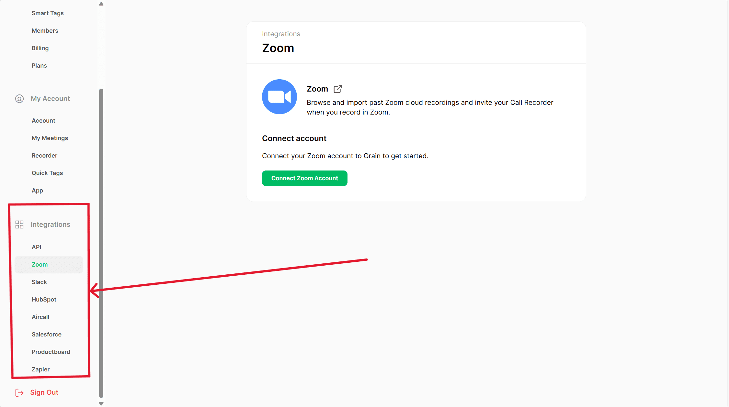Image resolution: width=729 pixels, height=407 pixels.
Task: Expand the Plans settings section
Action: [x=39, y=65]
